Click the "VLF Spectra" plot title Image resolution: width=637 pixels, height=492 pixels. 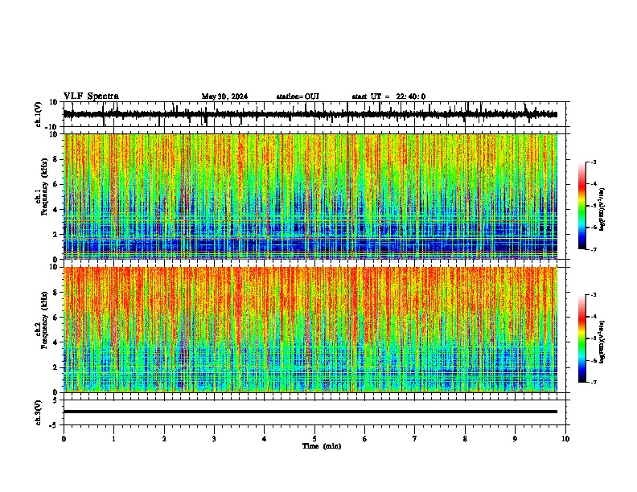click(x=91, y=96)
